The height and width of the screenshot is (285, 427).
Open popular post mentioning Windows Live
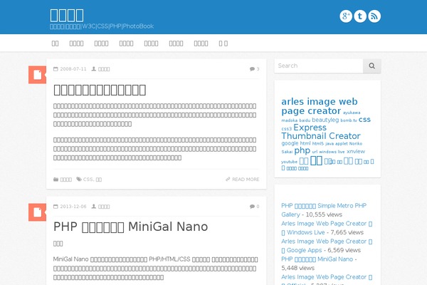(x=327, y=228)
